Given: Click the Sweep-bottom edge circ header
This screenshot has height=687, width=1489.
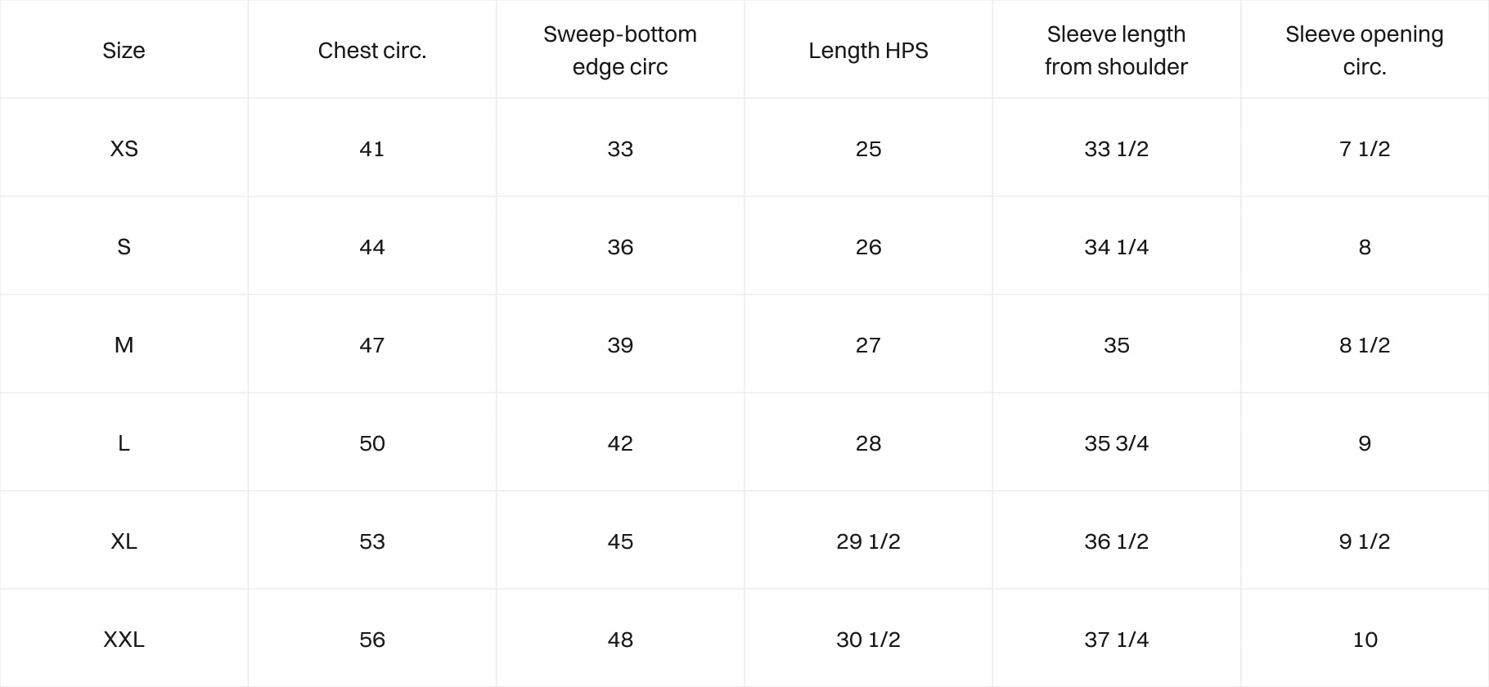Looking at the screenshot, I should click(620, 51).
